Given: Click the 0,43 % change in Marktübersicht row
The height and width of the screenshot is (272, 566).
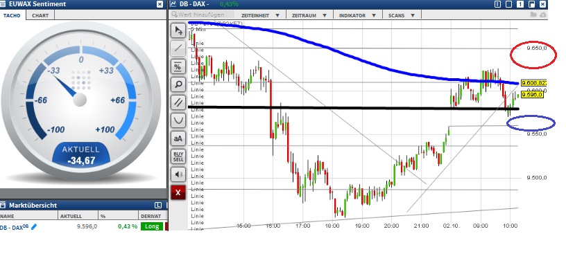Looking at the screenshot, I should coord(128,226).
